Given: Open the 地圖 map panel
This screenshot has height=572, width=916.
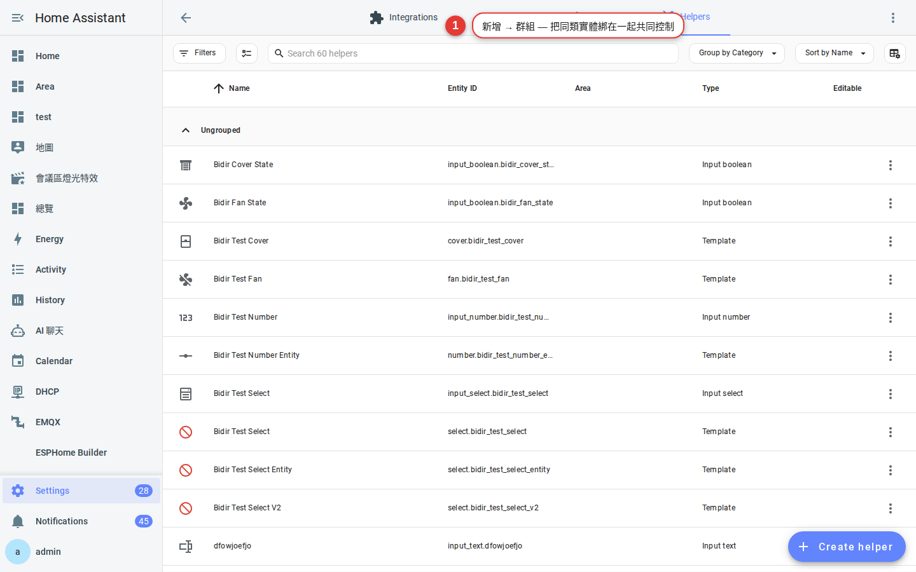Looking at the screenshot, I should (81, 147).
